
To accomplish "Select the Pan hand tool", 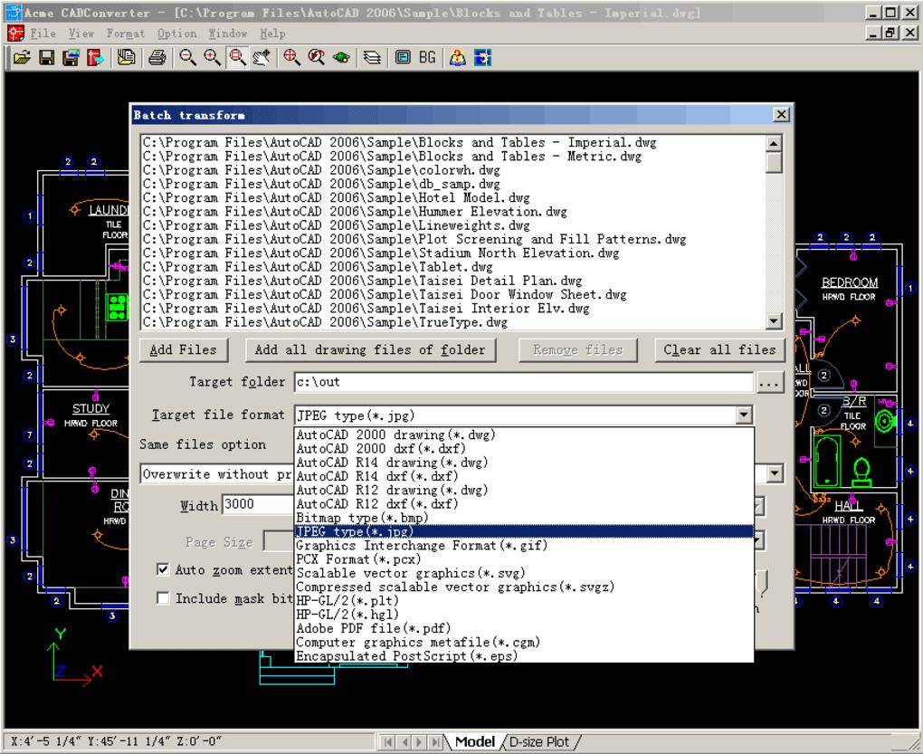I will pyautogui.click(x=262, y=57).
